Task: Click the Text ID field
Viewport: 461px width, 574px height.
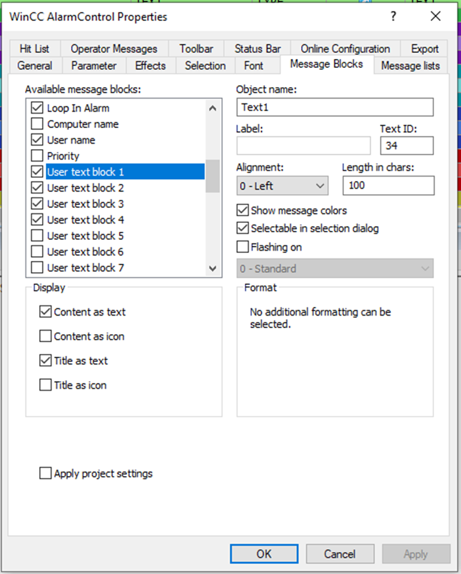Action: click(407, 145)
